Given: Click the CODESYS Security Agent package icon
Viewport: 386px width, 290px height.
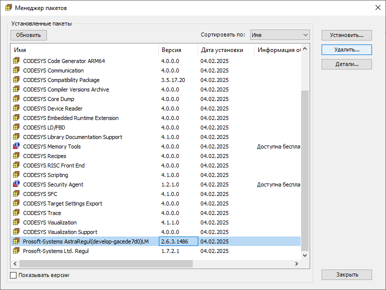Looking at the screenshot, I should (x=16, y=184).
